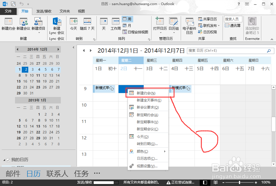Open the 新建项目 ribbon button
Image resolution: width=276 pixels, height=186 pixels.
click(x=38, y=25)
